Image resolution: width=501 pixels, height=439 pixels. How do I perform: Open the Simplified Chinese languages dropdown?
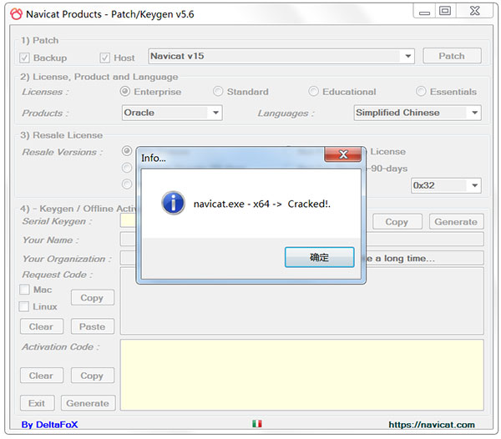click(x=417, y=113)
